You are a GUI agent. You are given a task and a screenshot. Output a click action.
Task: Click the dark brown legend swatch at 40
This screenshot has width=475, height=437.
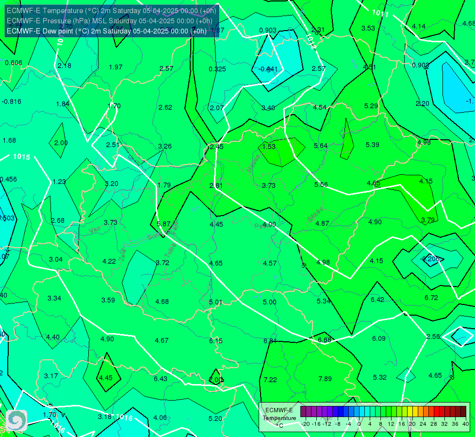click(463, 412)
